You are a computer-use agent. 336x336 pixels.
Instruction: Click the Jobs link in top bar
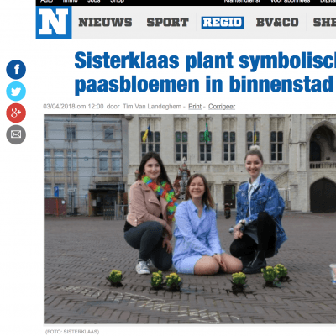[x=94, y=1]
